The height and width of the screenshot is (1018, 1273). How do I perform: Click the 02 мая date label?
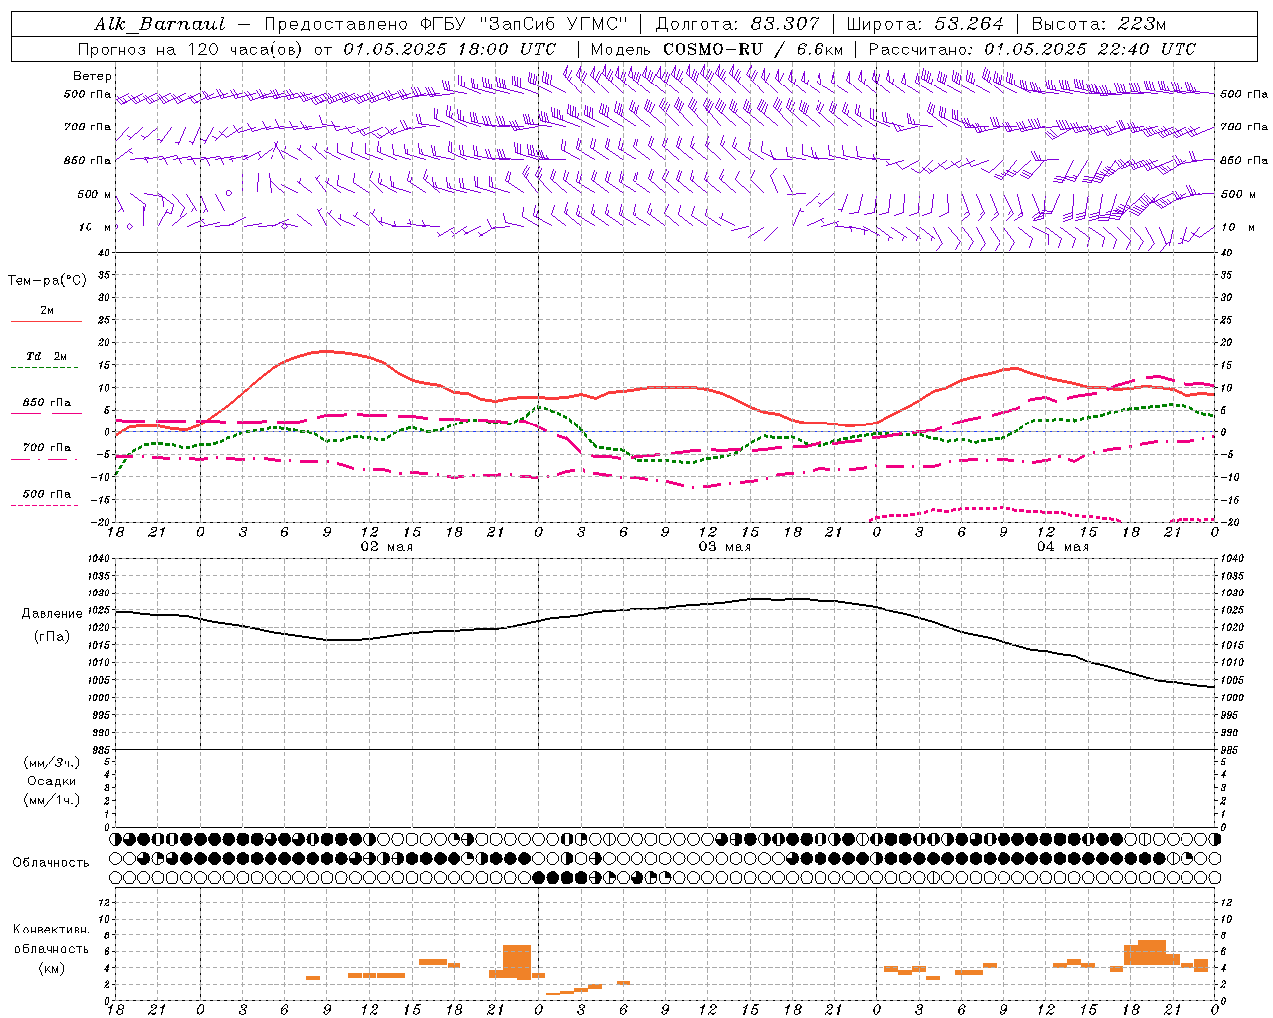(386, 547)
